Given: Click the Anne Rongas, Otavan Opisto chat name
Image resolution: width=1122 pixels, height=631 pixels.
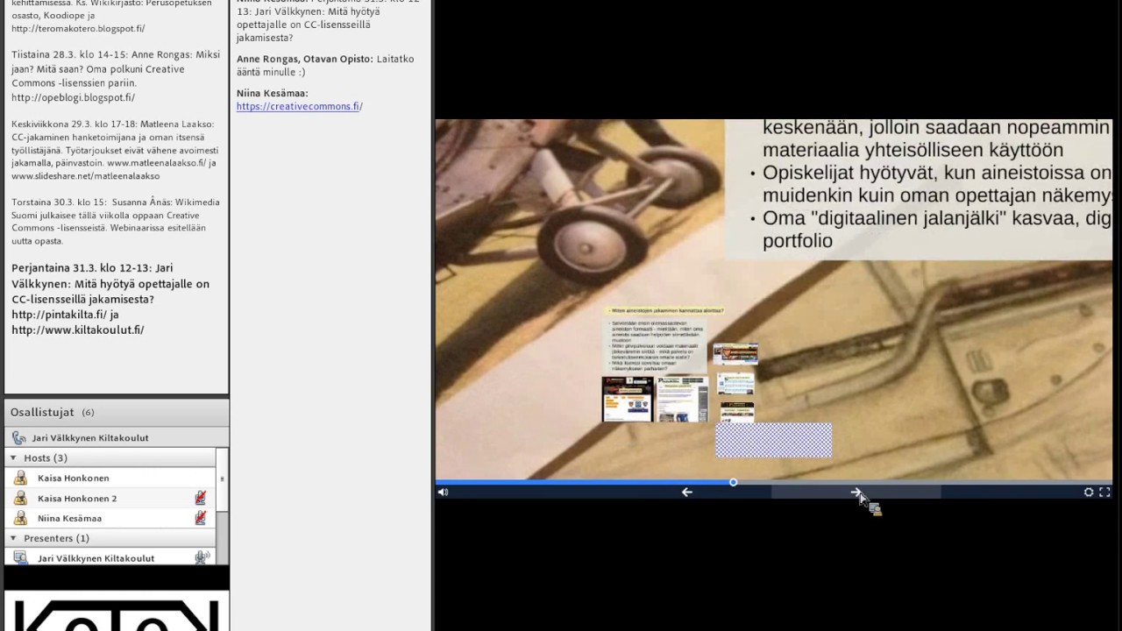Looking at the screenshot, I should click(x=305, y=59).
